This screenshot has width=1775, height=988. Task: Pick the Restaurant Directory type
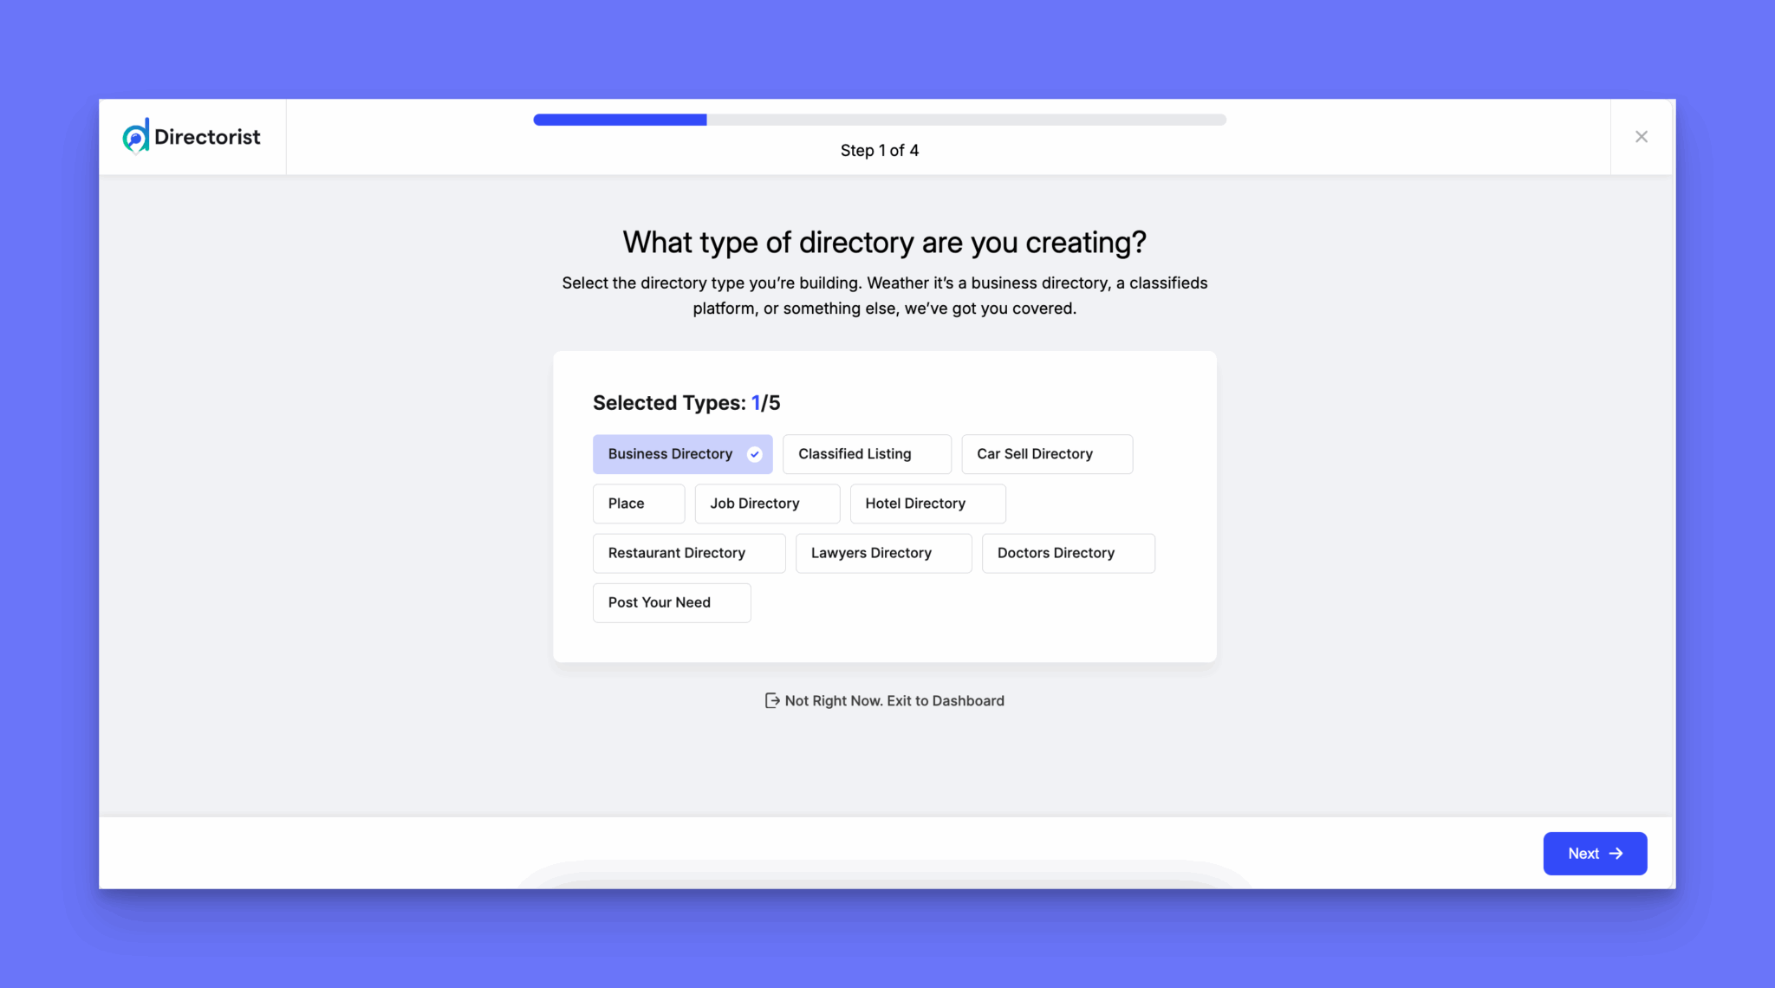688,553
